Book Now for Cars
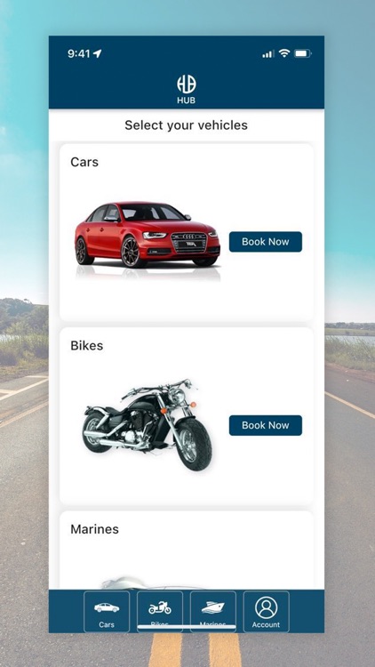The width and height of the screenshot is (375, 667). (266, 242)
